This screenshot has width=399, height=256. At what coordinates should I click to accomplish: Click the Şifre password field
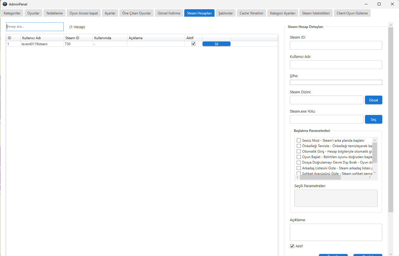pos(336,82)
